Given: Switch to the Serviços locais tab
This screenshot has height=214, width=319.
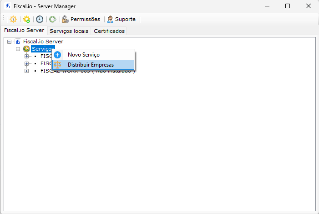Looking at the screenshot, I should 69,31.
